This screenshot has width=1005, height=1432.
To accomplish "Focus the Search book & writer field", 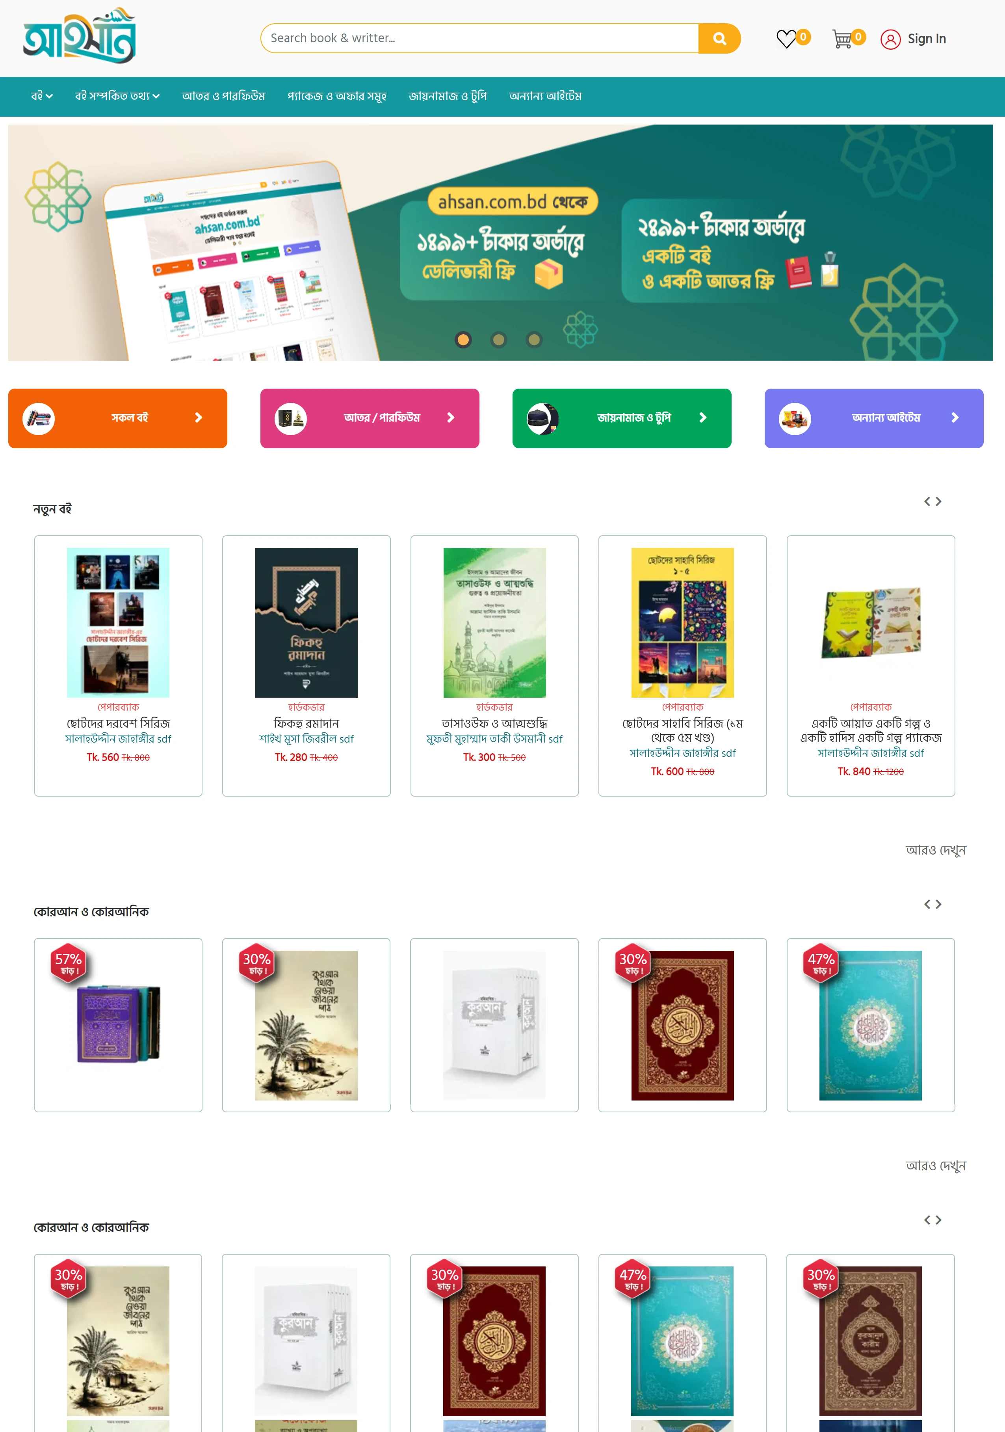I will click(479, 39).
